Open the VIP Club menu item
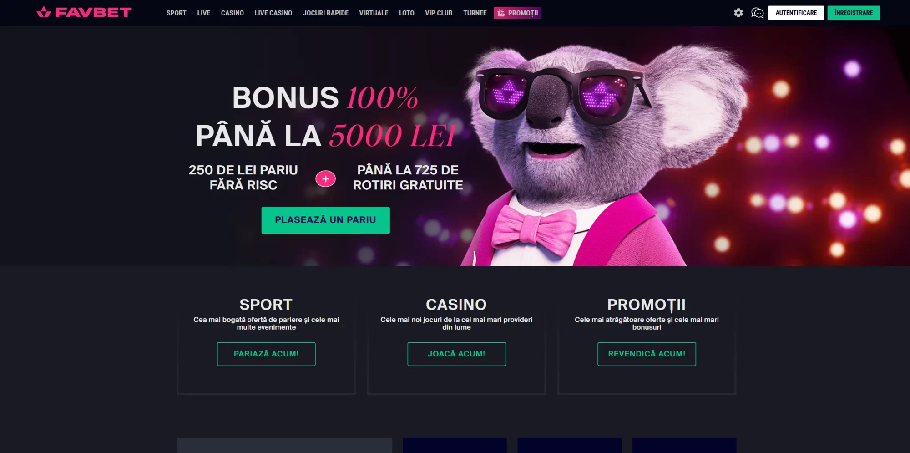910x453 pixels. [439, 13]
